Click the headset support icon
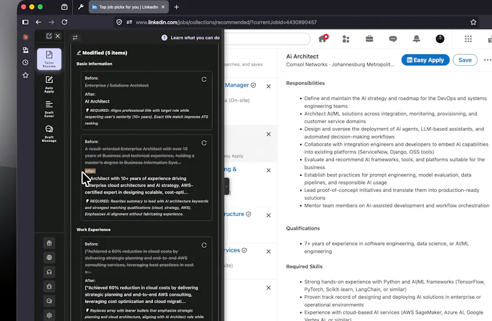 point(49,272)
